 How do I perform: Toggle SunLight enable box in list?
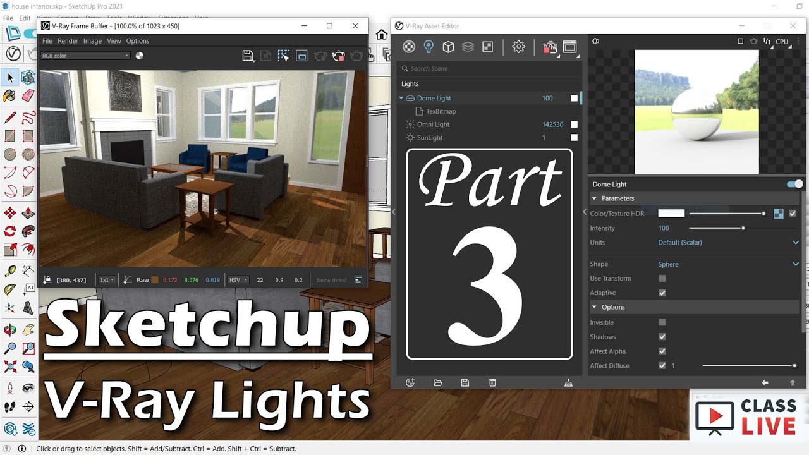(574, 138)
